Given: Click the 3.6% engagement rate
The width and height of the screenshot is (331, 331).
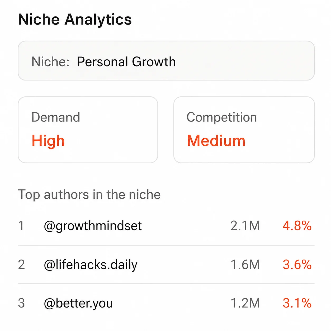Looking at the screenshot, I should pos(297,264).
